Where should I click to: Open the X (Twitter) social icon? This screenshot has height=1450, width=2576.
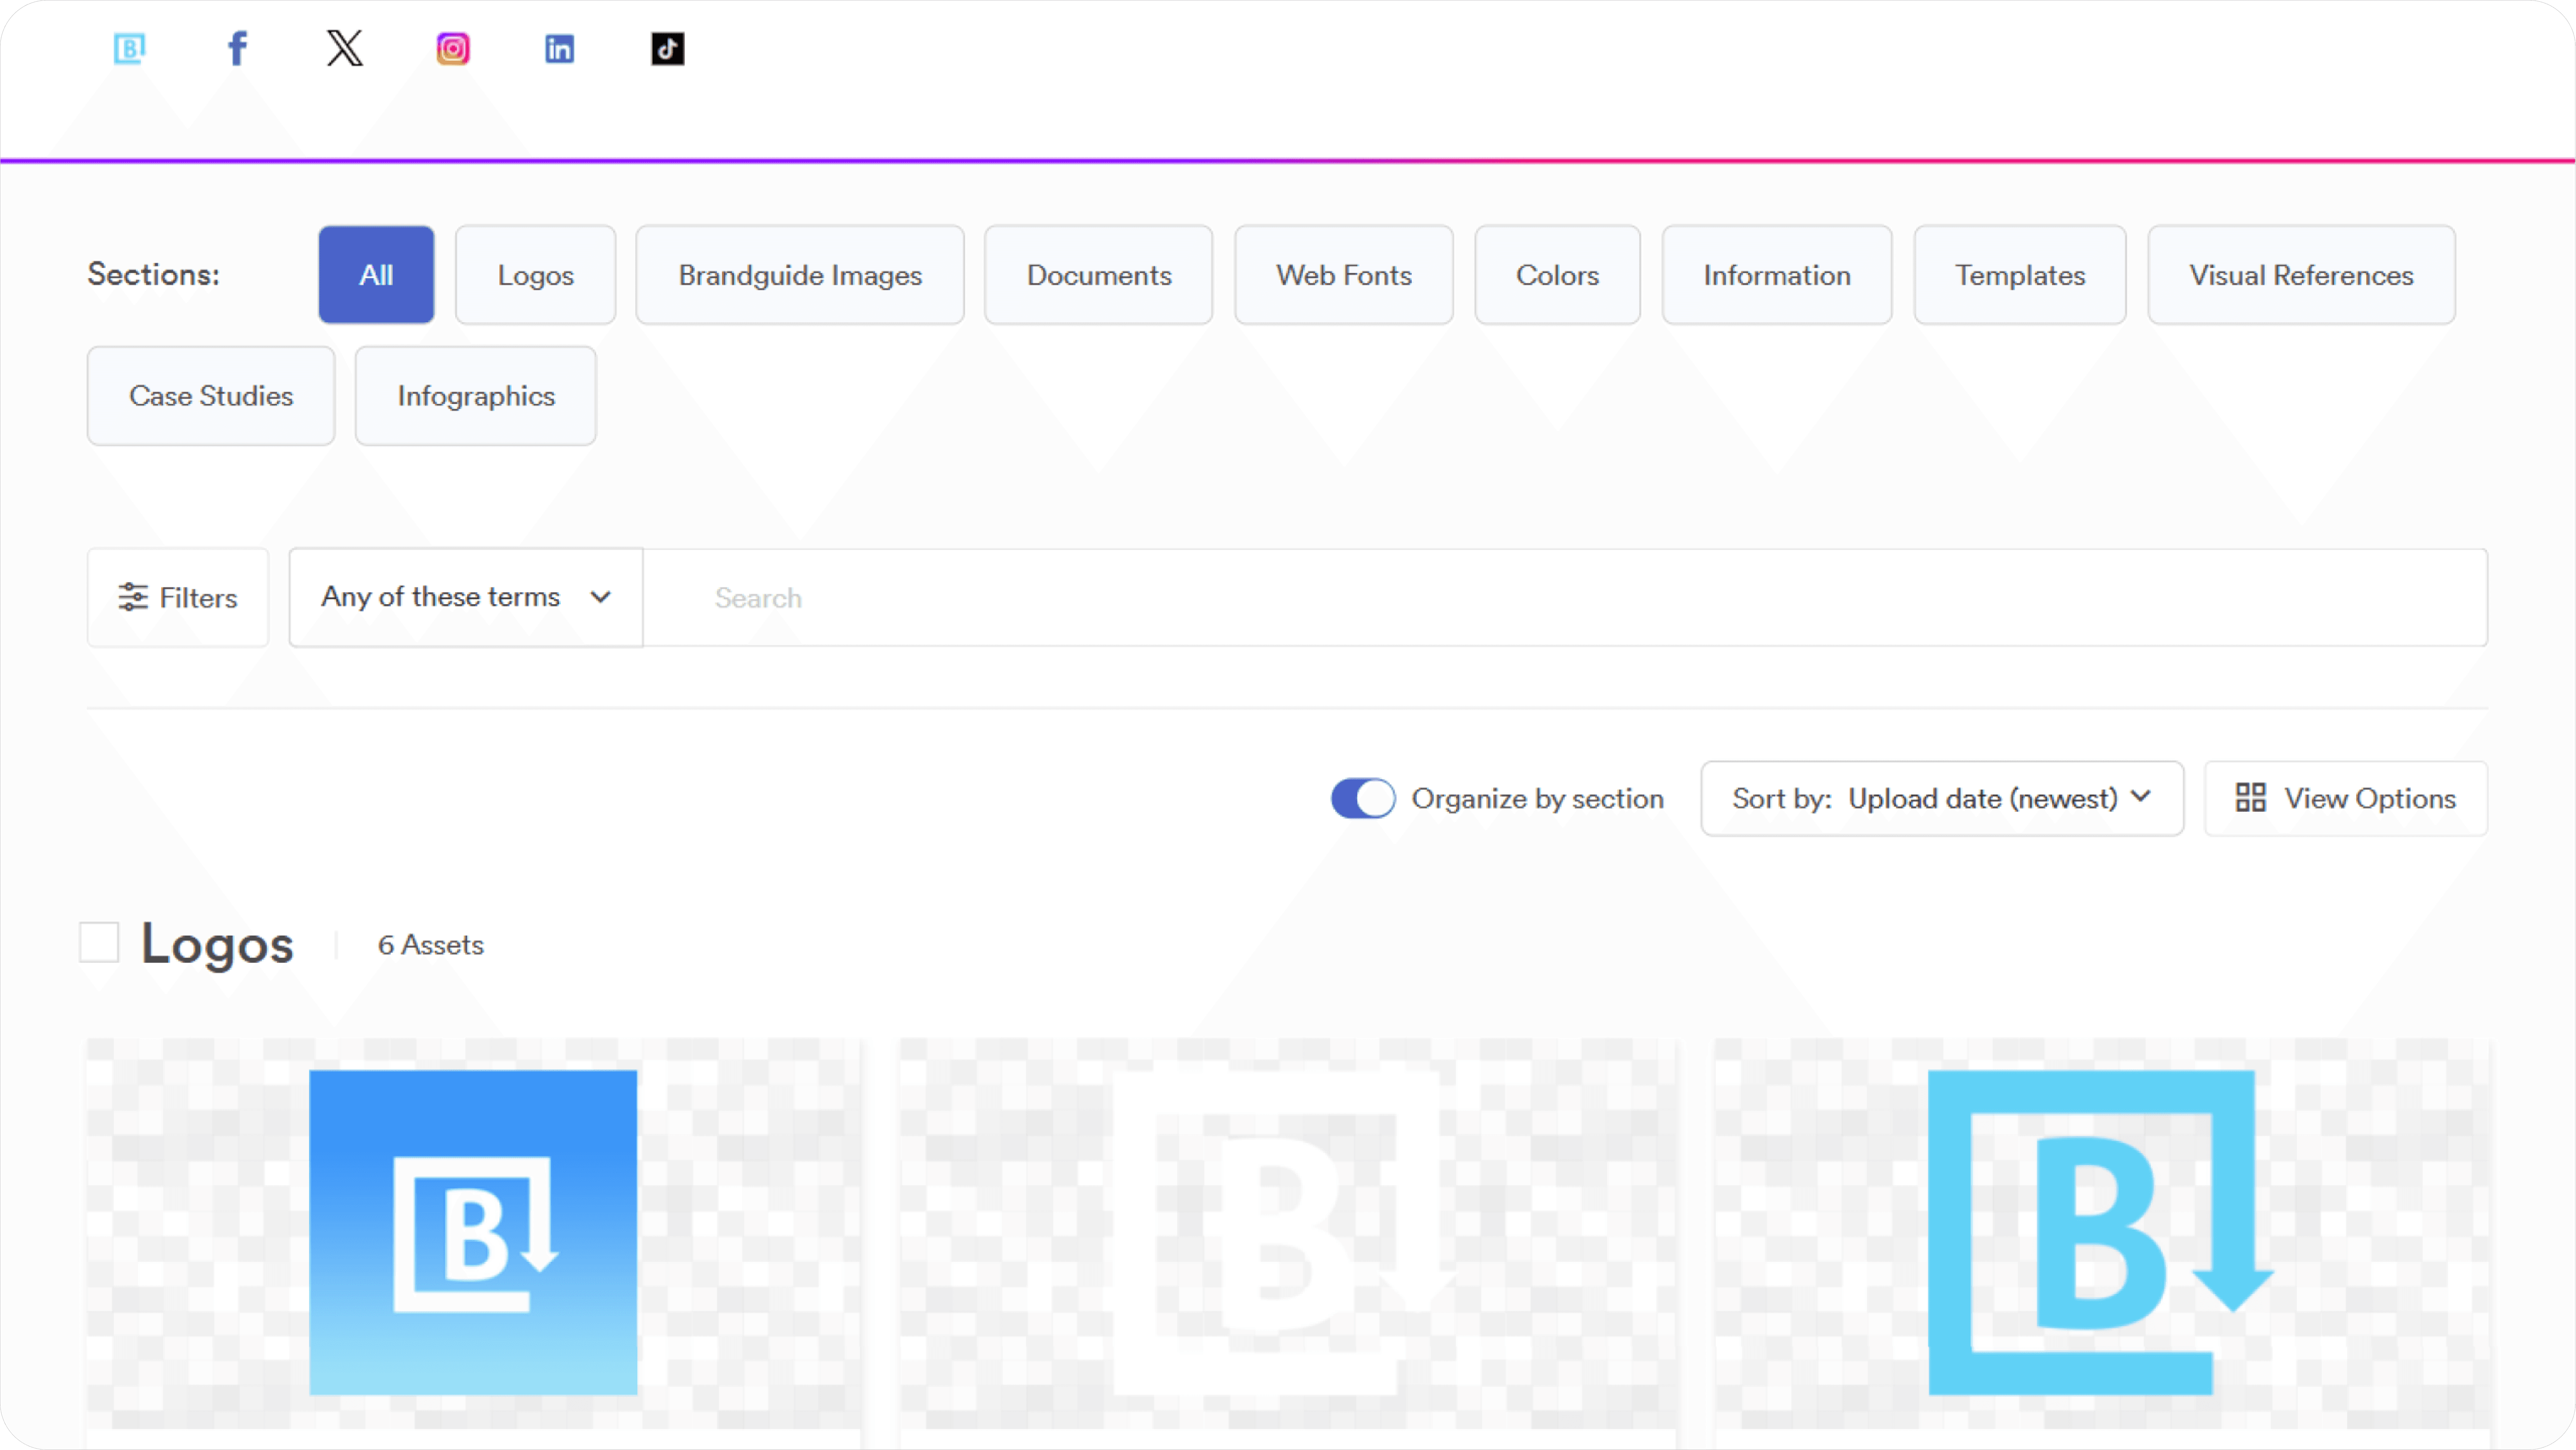point(345,48)
